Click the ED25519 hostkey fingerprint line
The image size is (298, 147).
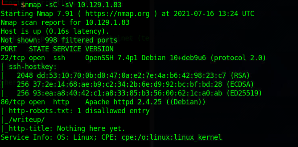click(139, 93)
